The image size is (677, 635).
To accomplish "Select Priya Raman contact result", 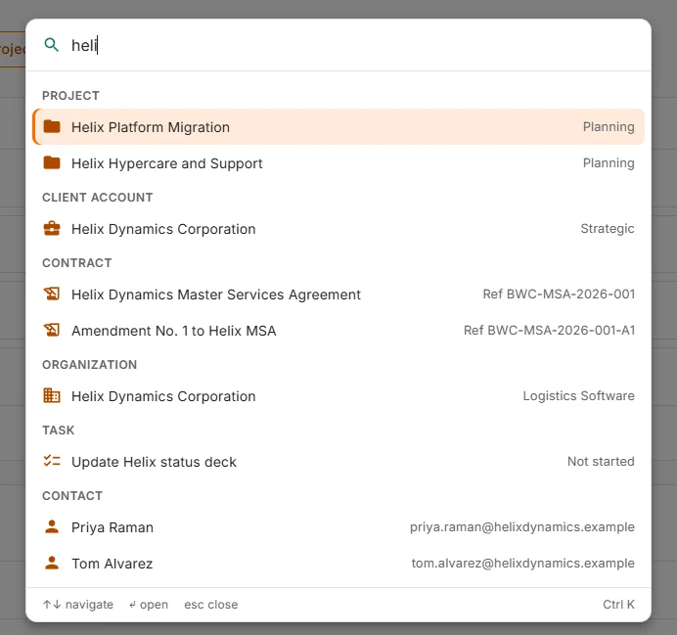I will 338,527.
